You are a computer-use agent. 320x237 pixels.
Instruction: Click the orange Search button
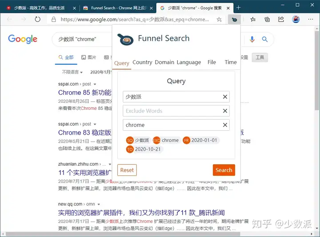pos(224,170)
